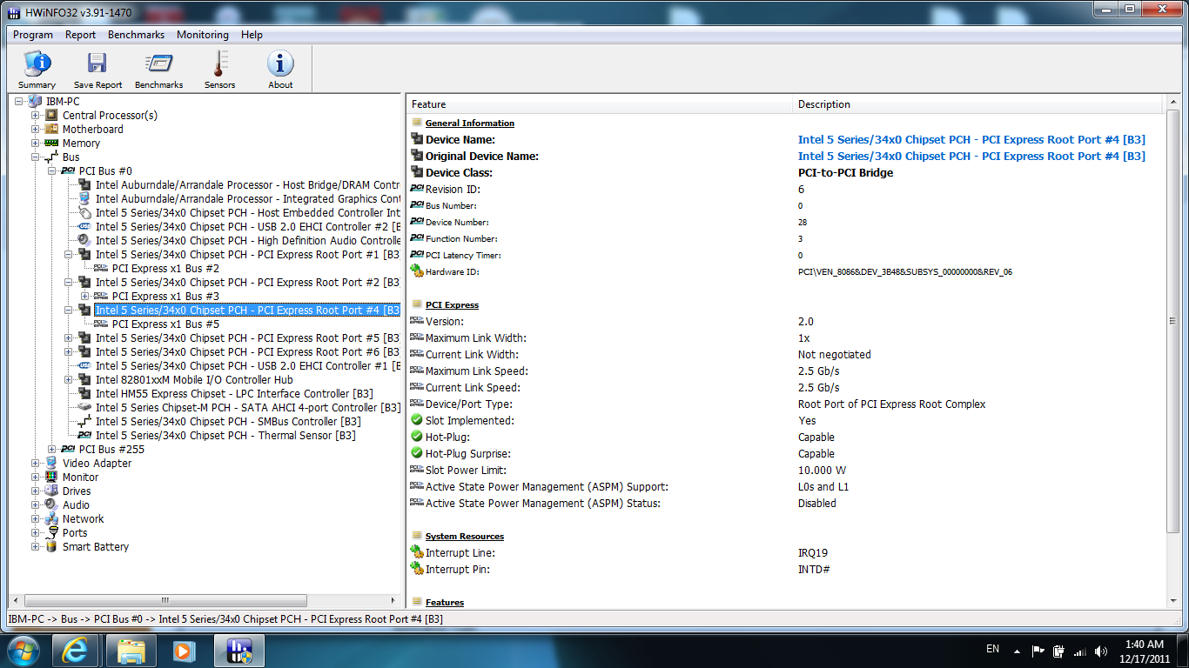
Task: Click the tree horizontal scrollbar thumb
Action: point(165,600)
